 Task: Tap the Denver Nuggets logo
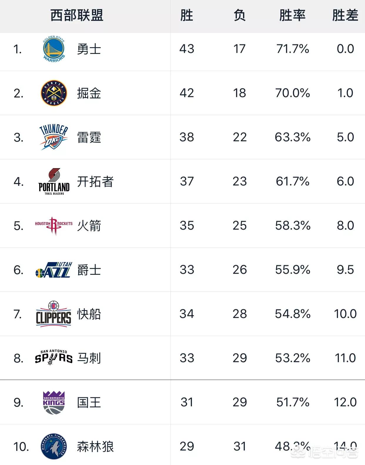point(54,93)
